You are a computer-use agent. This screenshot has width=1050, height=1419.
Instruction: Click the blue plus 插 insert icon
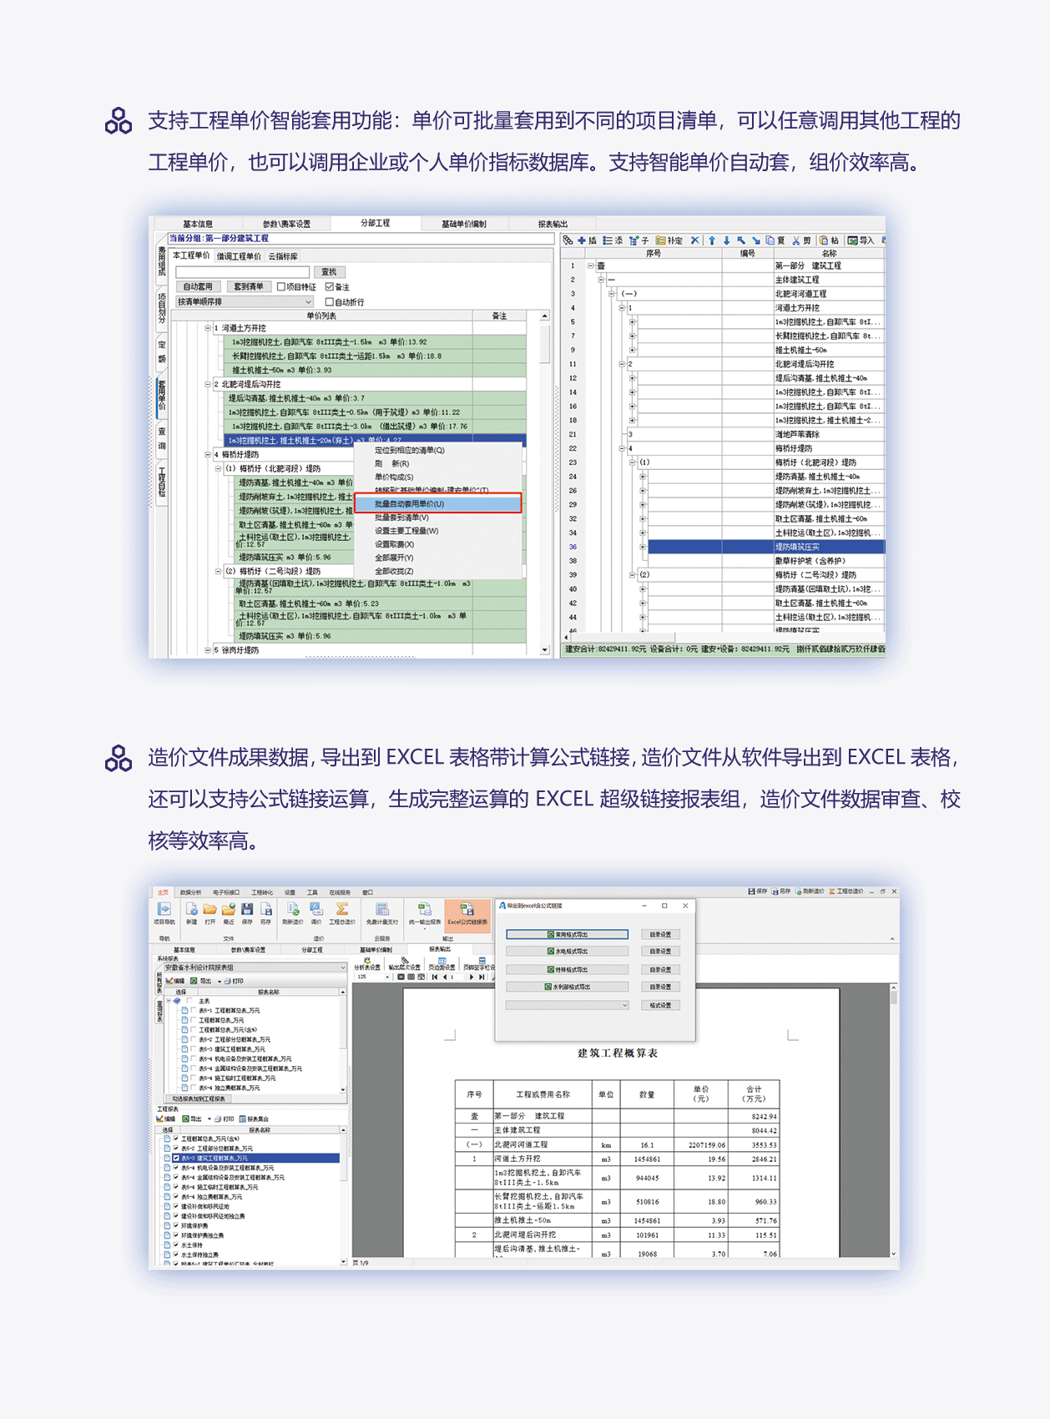pyautogui.click(x=582, y=240)
